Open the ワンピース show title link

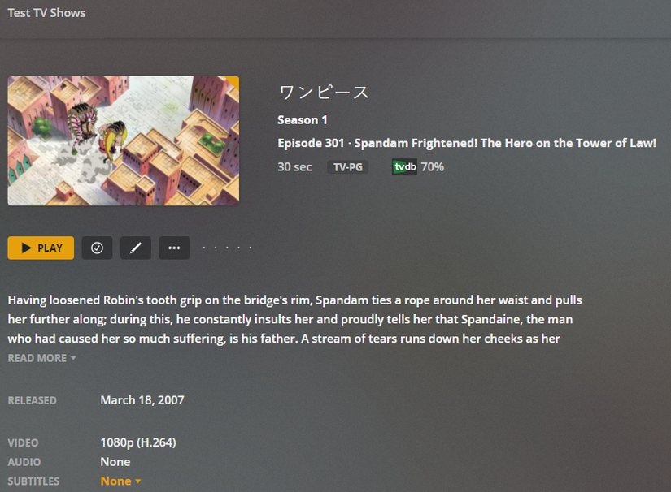[324, 93]
